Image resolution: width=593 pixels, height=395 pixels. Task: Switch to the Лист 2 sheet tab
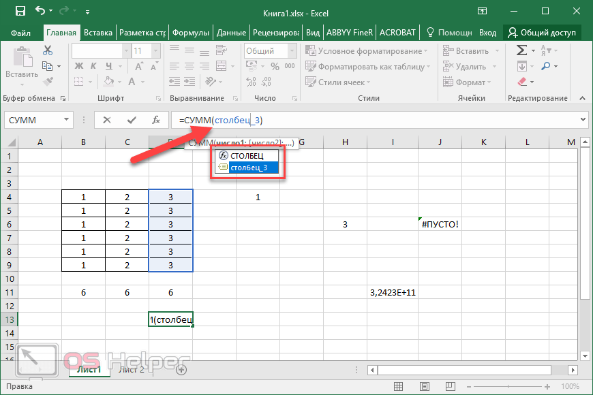132,370
